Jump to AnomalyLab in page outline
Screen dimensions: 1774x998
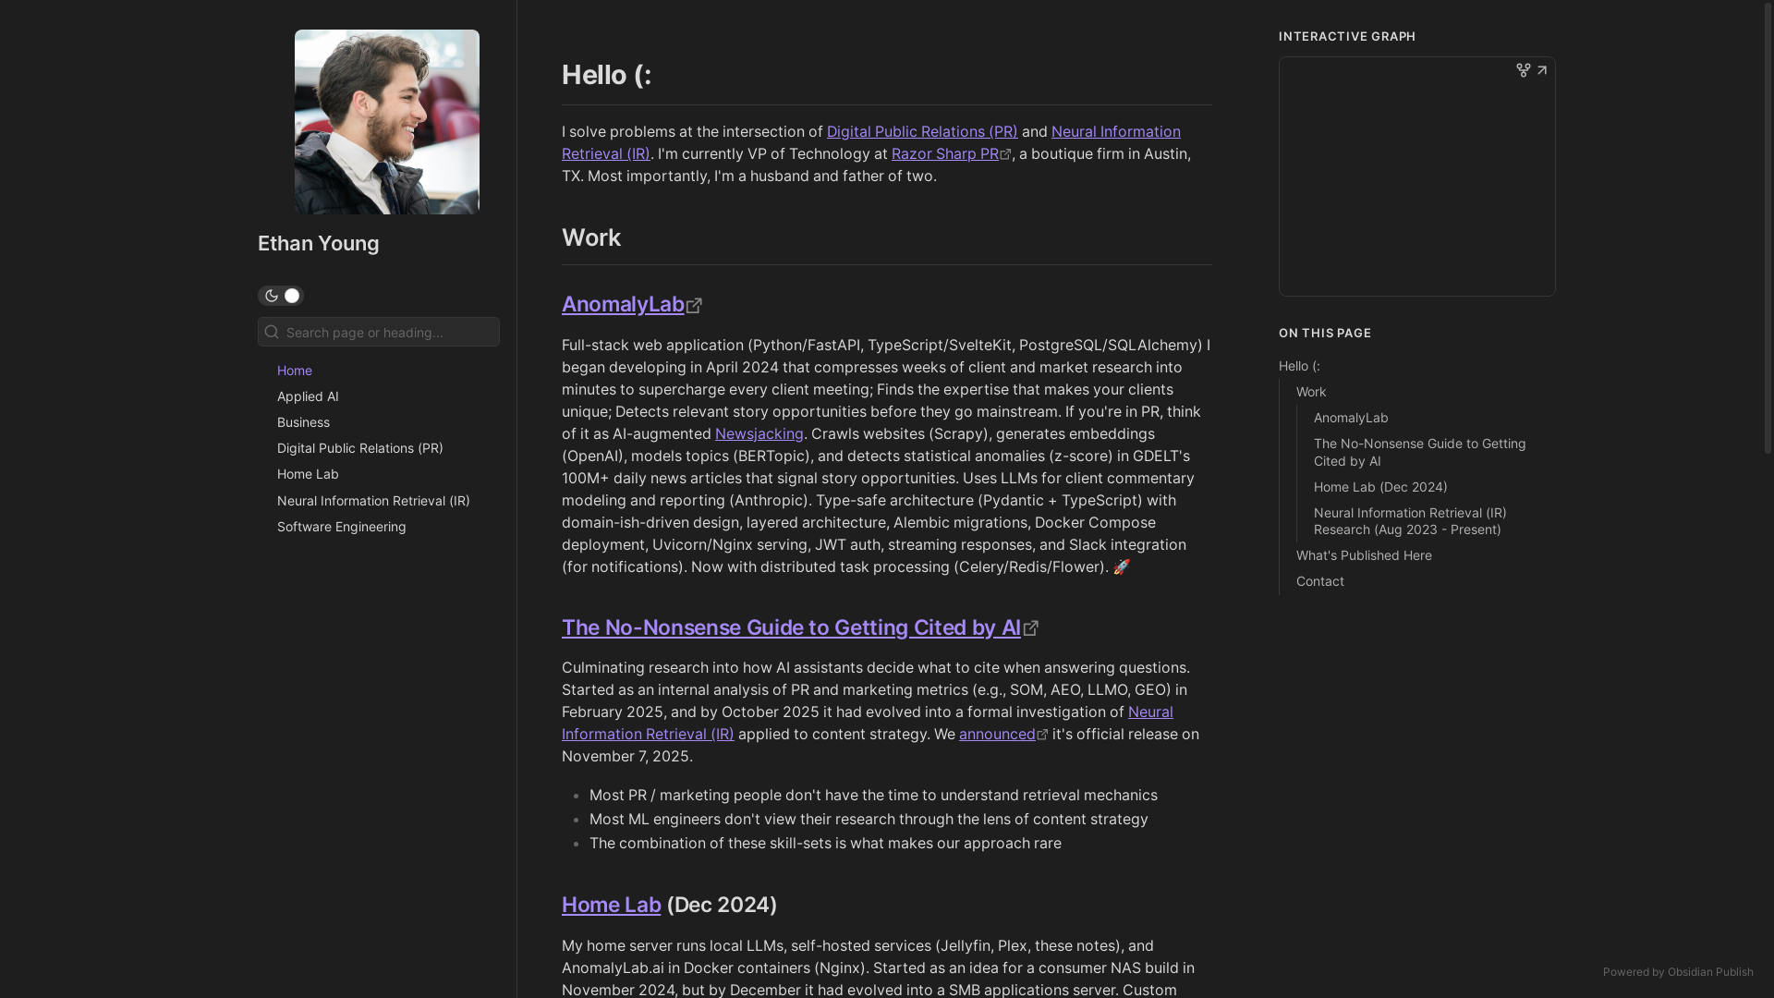1351,418
